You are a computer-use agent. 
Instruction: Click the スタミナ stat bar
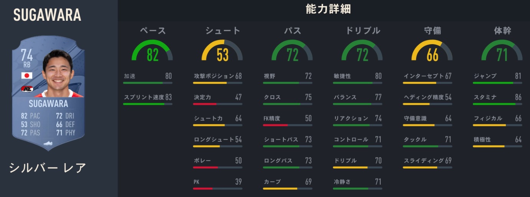[x=497, y=104]
